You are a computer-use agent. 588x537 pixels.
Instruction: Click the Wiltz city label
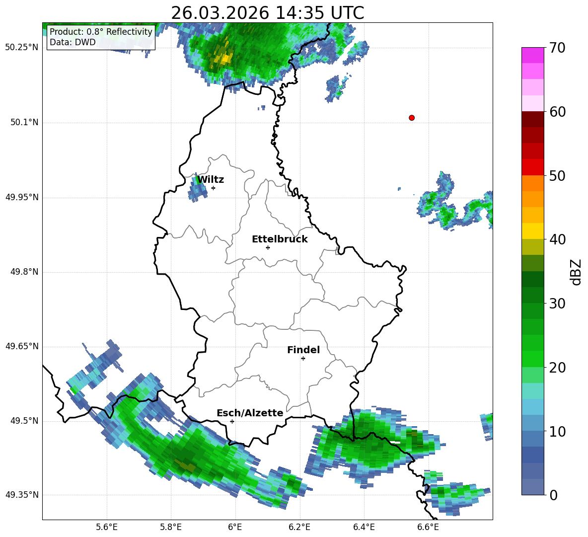click(x=211, y=180)
